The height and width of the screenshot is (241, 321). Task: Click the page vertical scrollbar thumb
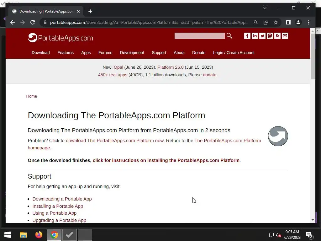coord(313,56)
